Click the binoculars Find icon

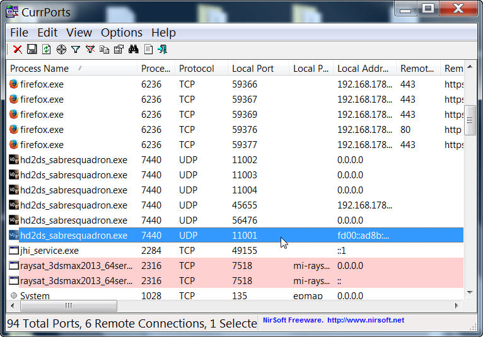tap(134, 49)
